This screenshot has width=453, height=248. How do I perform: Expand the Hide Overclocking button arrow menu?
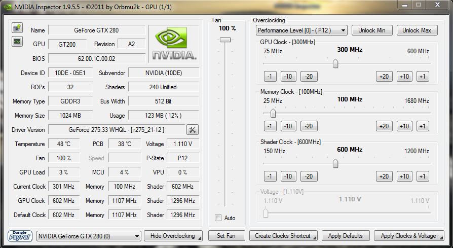click(x=200, y=239)
